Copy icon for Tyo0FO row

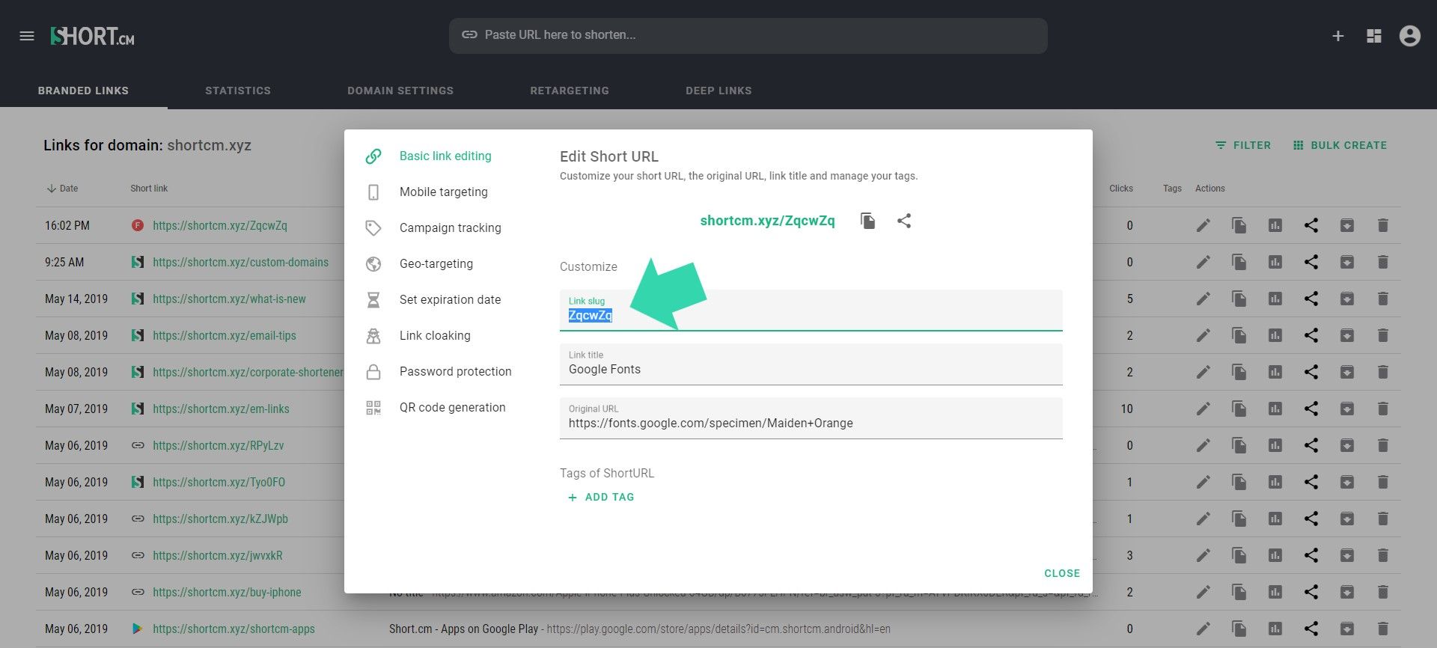click(1239, 482)
